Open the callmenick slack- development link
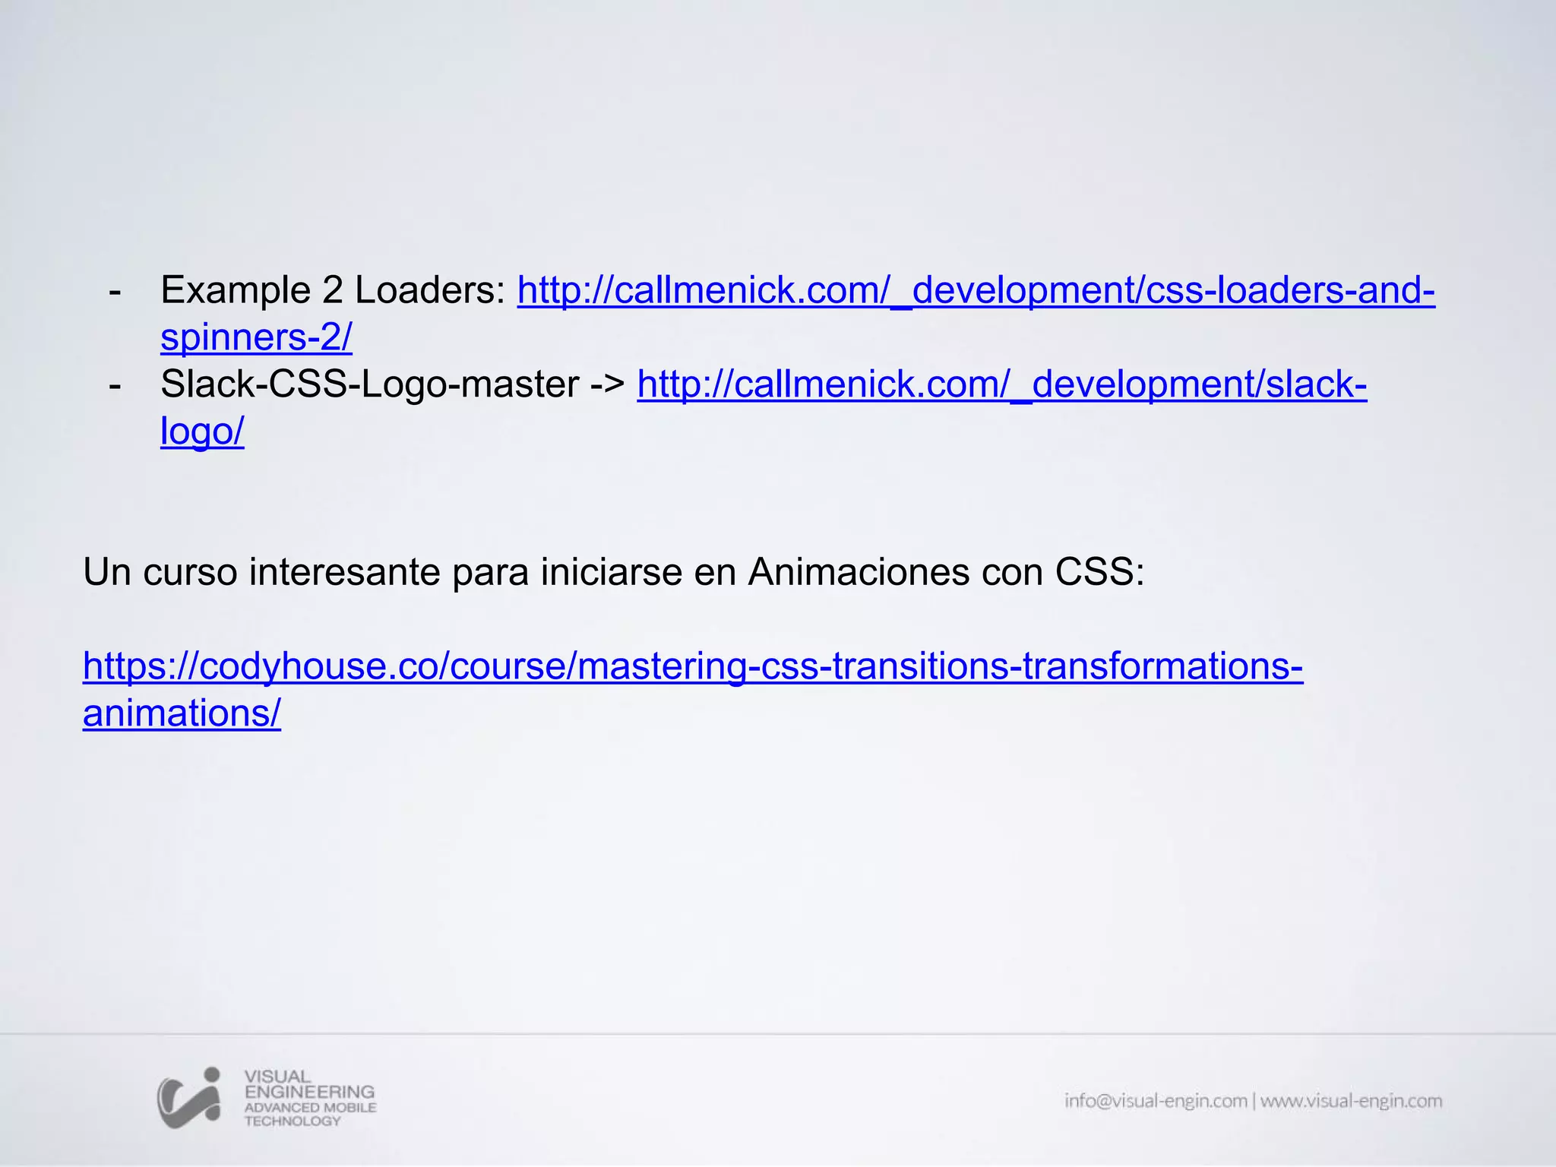The width and height of the screenshot is (1556, 1167). tap(1001, 384)
